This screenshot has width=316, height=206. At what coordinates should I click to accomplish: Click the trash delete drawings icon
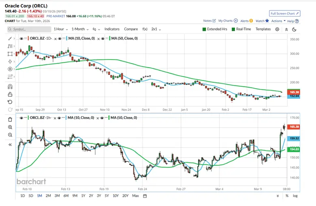click(x=10, y=120)
